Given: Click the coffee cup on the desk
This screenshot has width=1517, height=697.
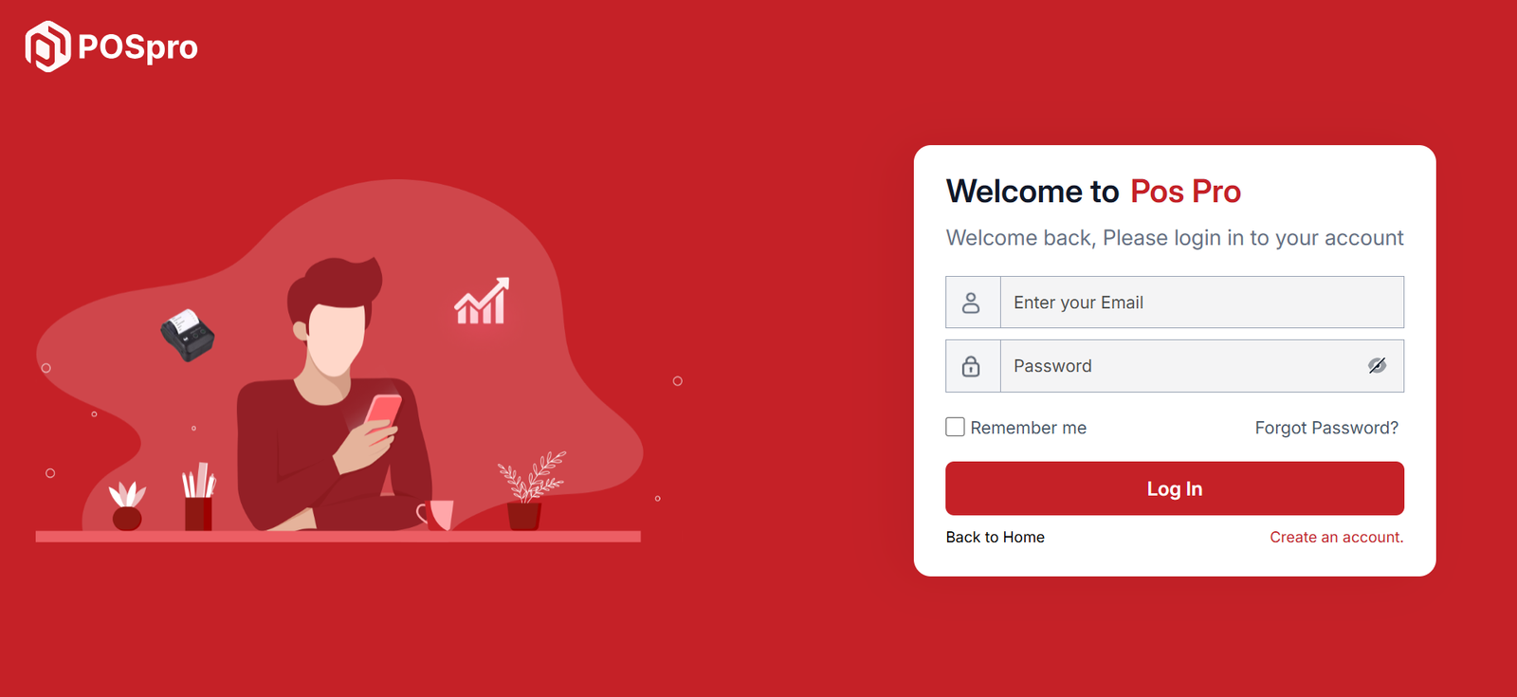Looking at the screenshot, I should click(x=435, y=514).
